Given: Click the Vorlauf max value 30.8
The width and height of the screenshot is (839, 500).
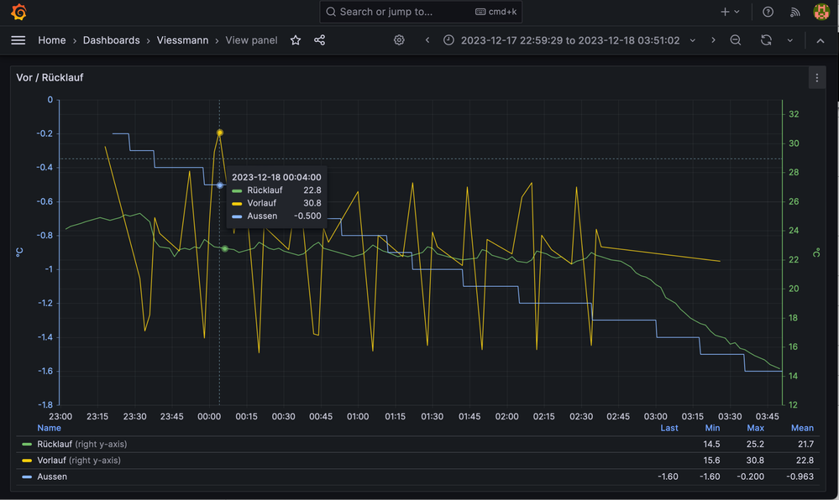Looking at the screenshot, I should pyautogui.click(x=755, y=460).
